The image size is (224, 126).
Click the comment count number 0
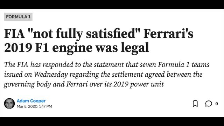point(217,104)
